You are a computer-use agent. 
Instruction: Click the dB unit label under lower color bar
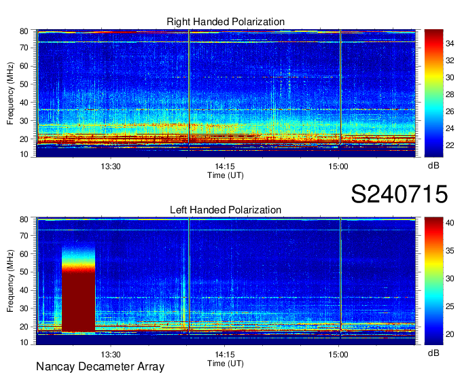pyautogui.click(x=433, y=353)
